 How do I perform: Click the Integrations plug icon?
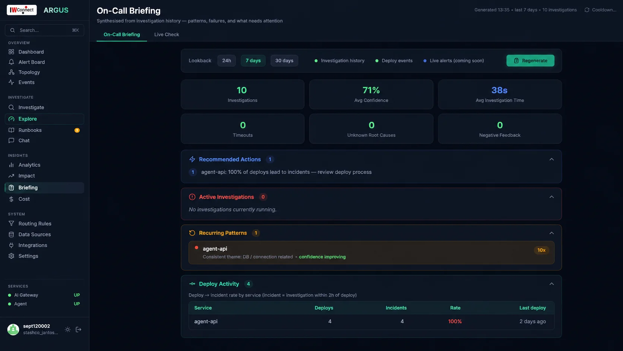[x=11, y=245]
